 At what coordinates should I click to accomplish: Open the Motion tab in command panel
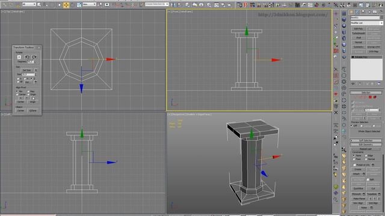369,12
